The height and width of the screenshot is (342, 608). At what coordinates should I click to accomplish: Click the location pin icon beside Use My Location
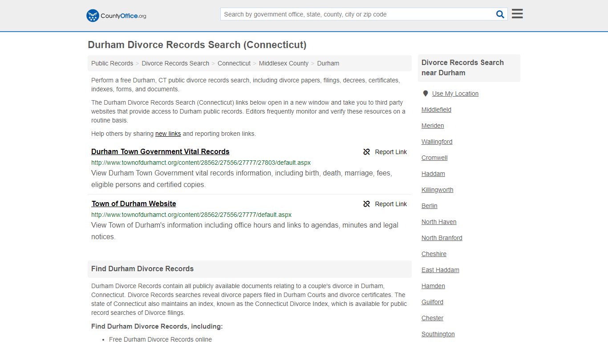426,94
